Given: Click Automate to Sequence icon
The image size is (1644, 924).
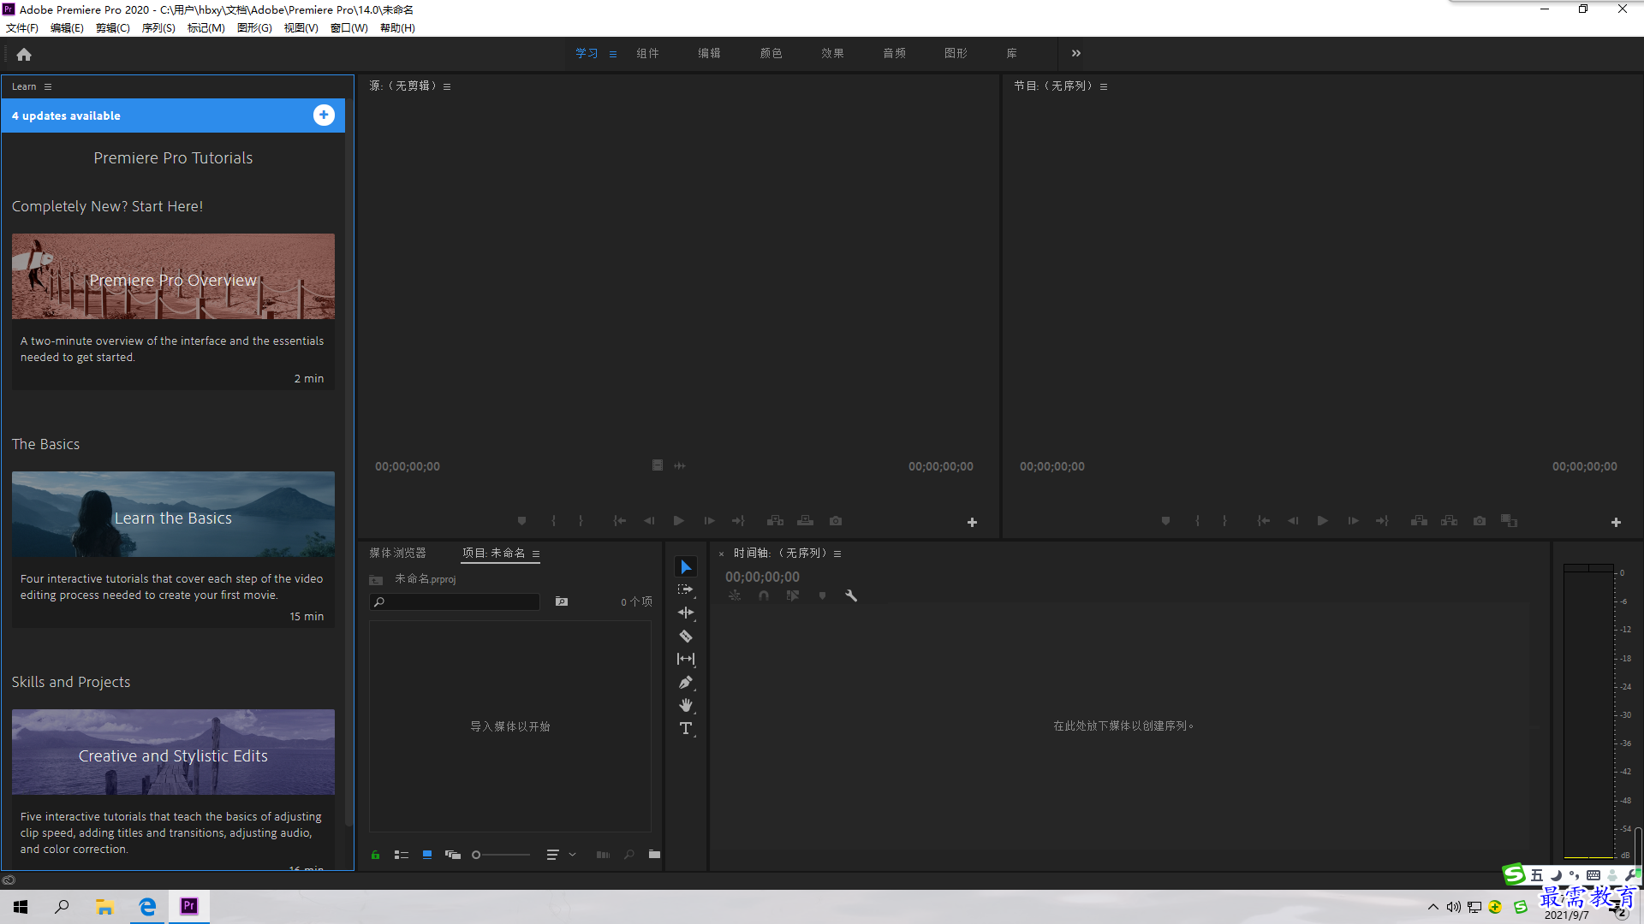Looking at the screenshot, I should pos(604,854).
